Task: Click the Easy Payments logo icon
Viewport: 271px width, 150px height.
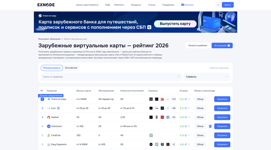Action: pyautogui.click(x=49, y=144)
